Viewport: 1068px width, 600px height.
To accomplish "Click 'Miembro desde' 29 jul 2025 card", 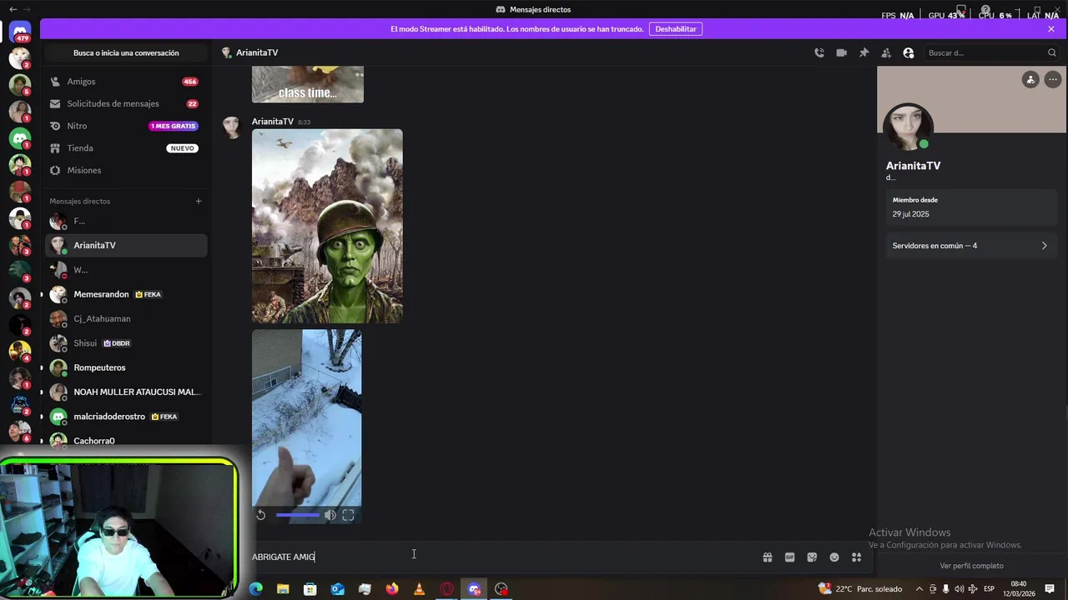I will (970, 207).
